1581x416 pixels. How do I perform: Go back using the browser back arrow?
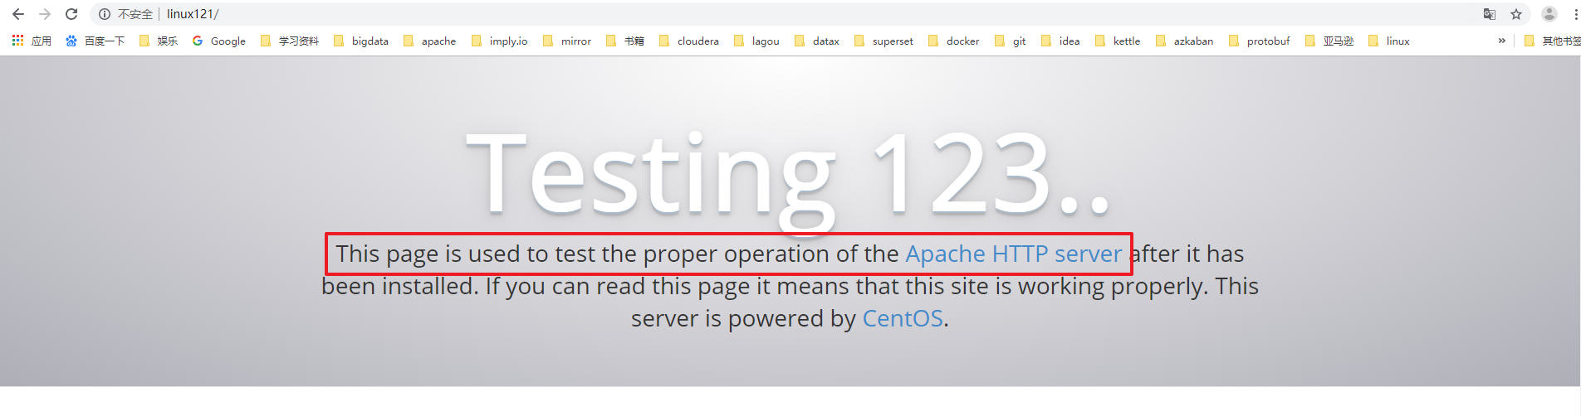coord(18,14)
